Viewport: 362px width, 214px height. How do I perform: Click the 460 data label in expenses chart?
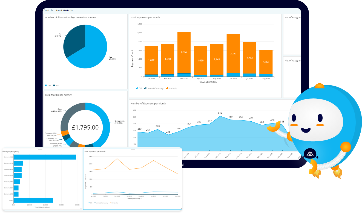(x=231, y=117)
